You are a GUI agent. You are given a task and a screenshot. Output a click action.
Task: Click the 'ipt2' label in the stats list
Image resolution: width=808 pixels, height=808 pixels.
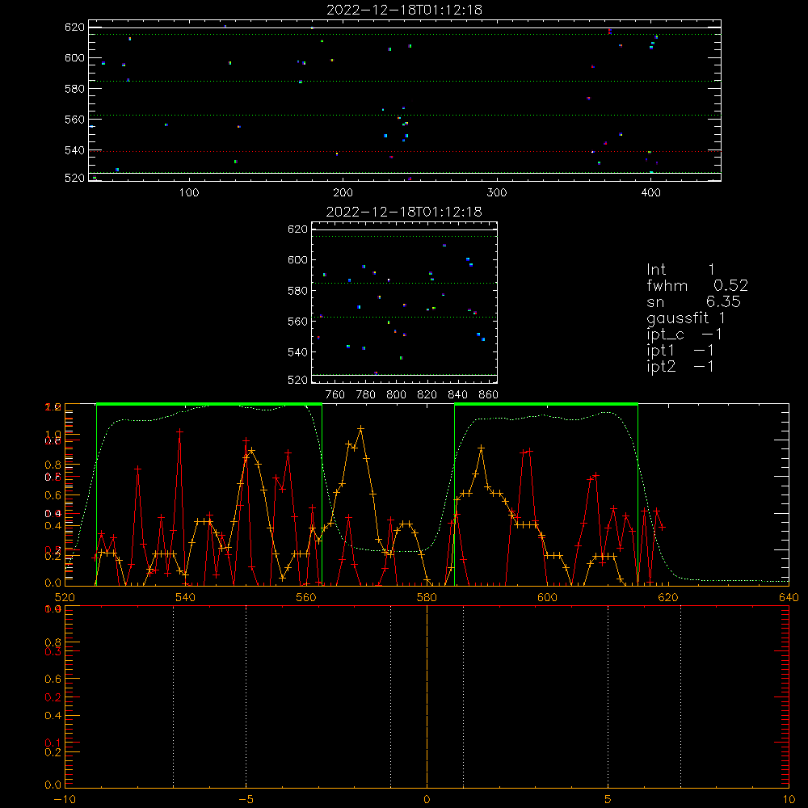(661, 366)
